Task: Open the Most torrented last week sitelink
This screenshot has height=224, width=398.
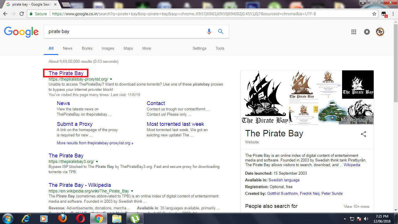Action: 175,124
